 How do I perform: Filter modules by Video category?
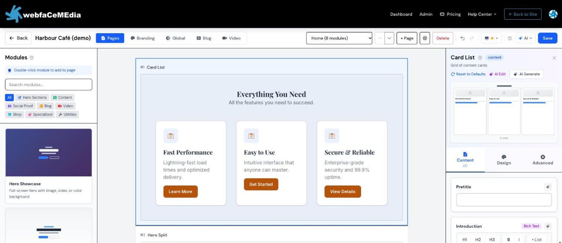click(x=65, y=106)
